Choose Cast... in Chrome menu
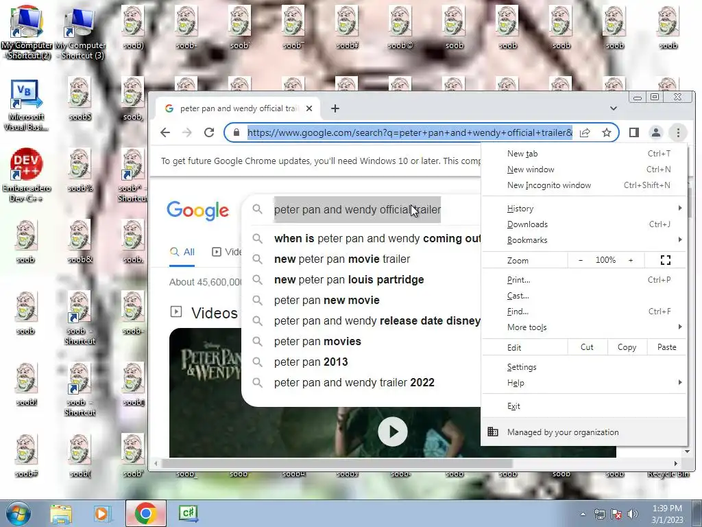Image resolution: width=702 pixels, height=527 pixels. tap(584, 295)
